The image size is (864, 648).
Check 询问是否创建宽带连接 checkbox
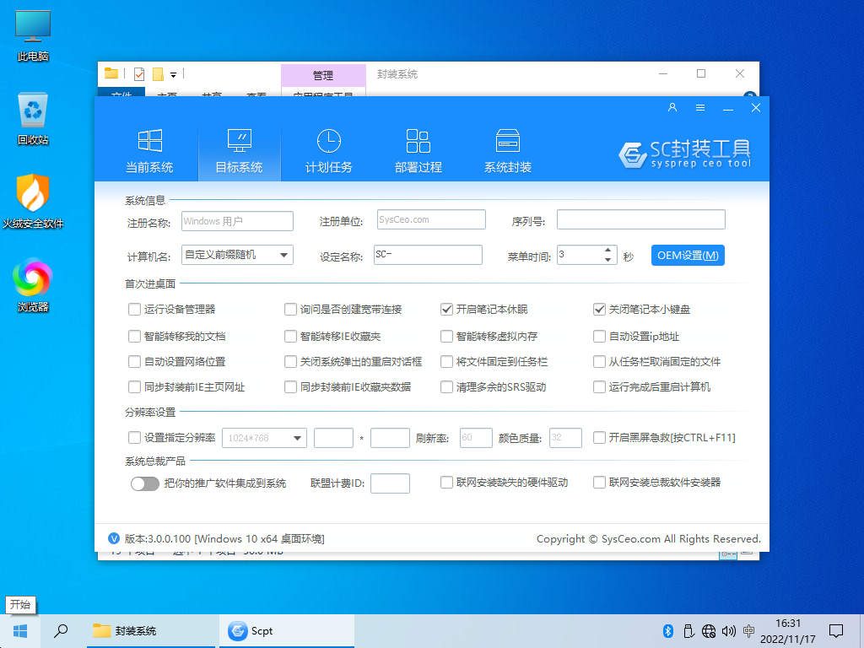290,309
